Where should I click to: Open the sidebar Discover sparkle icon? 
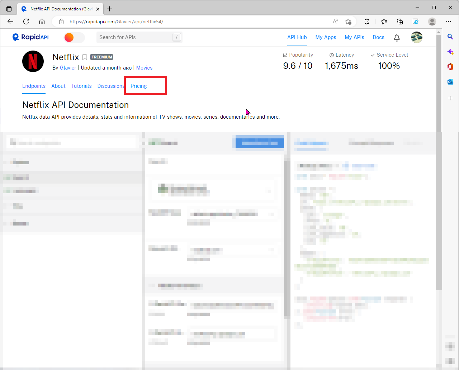[x=450, y=52]
